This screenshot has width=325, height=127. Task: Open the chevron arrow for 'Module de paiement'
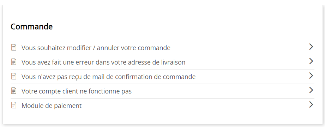point(311,105)
